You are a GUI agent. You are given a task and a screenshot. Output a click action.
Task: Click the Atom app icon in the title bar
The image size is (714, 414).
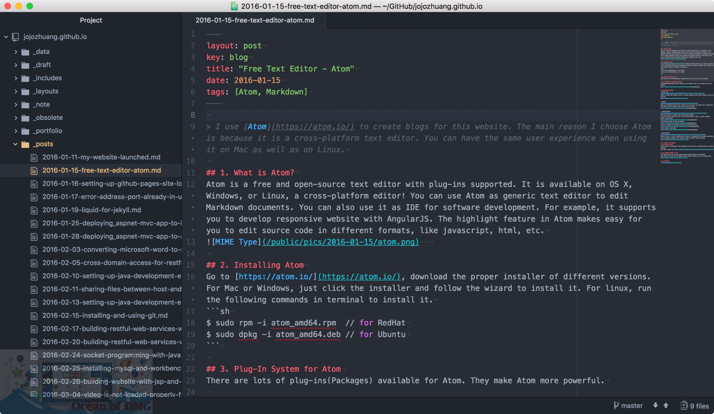point(234,6)
